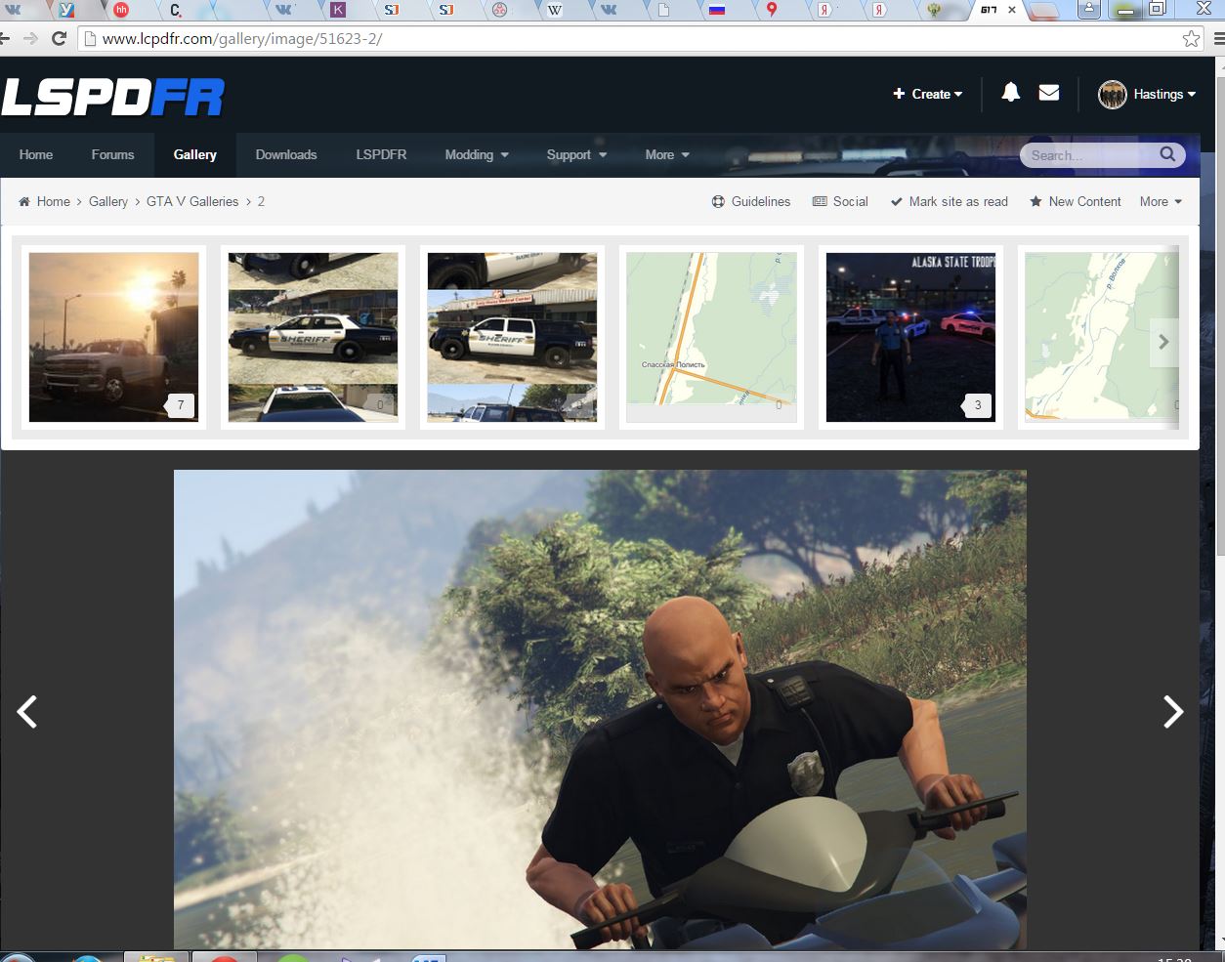Image resolution: width=1225 pixels, height=962 pixels.
Task: Click the Social newspaper icon
Action: [x=821, y=201]
